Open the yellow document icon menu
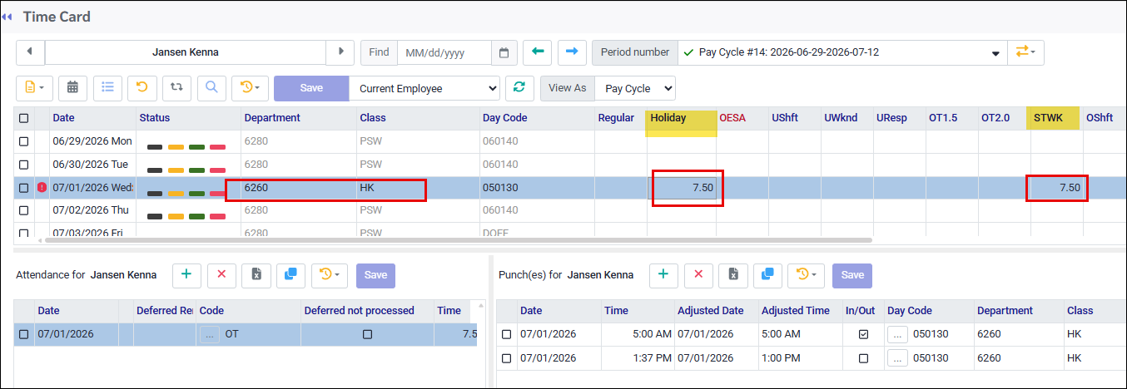 pyautogui.click(x=35, y=86)
